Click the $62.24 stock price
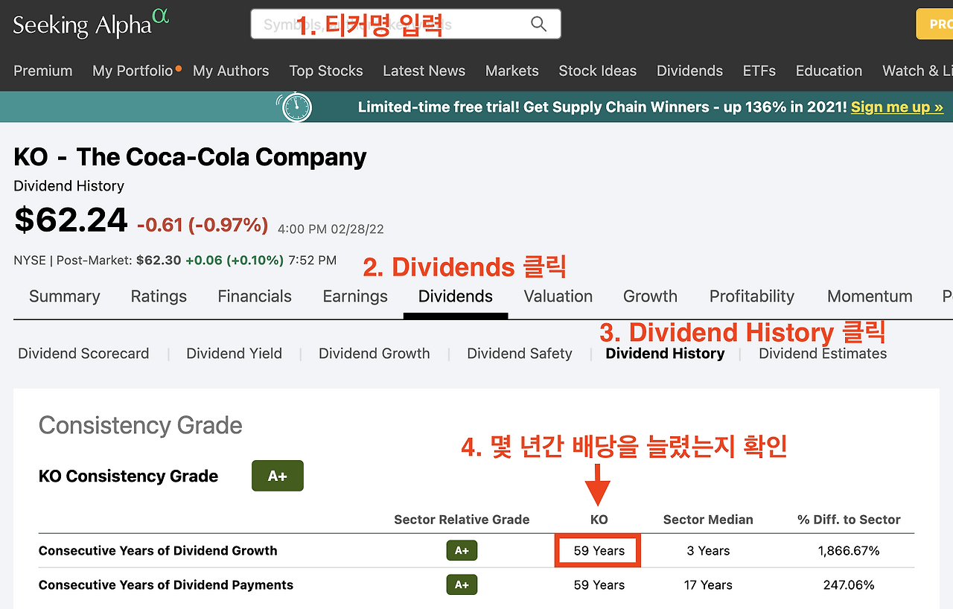 point(71,220)
